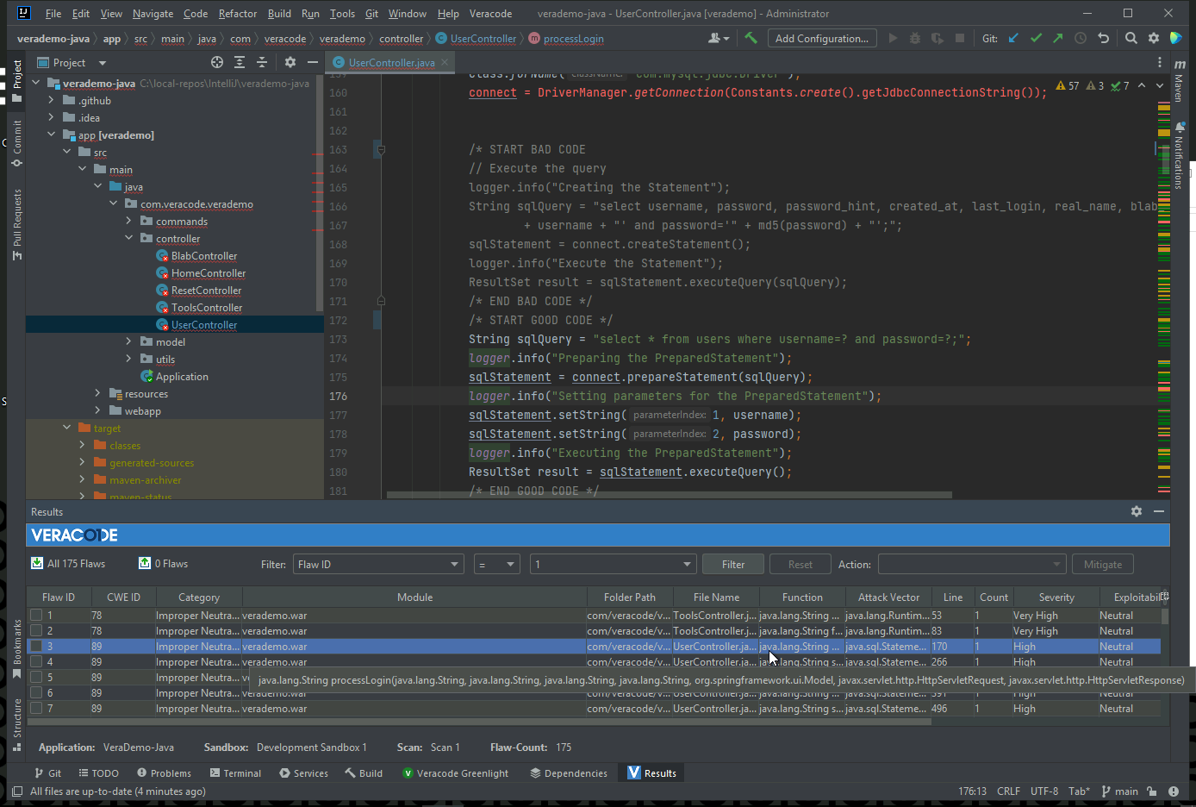
Task: Open the Flaw ID filter dropdown
Action: (378, 564)
